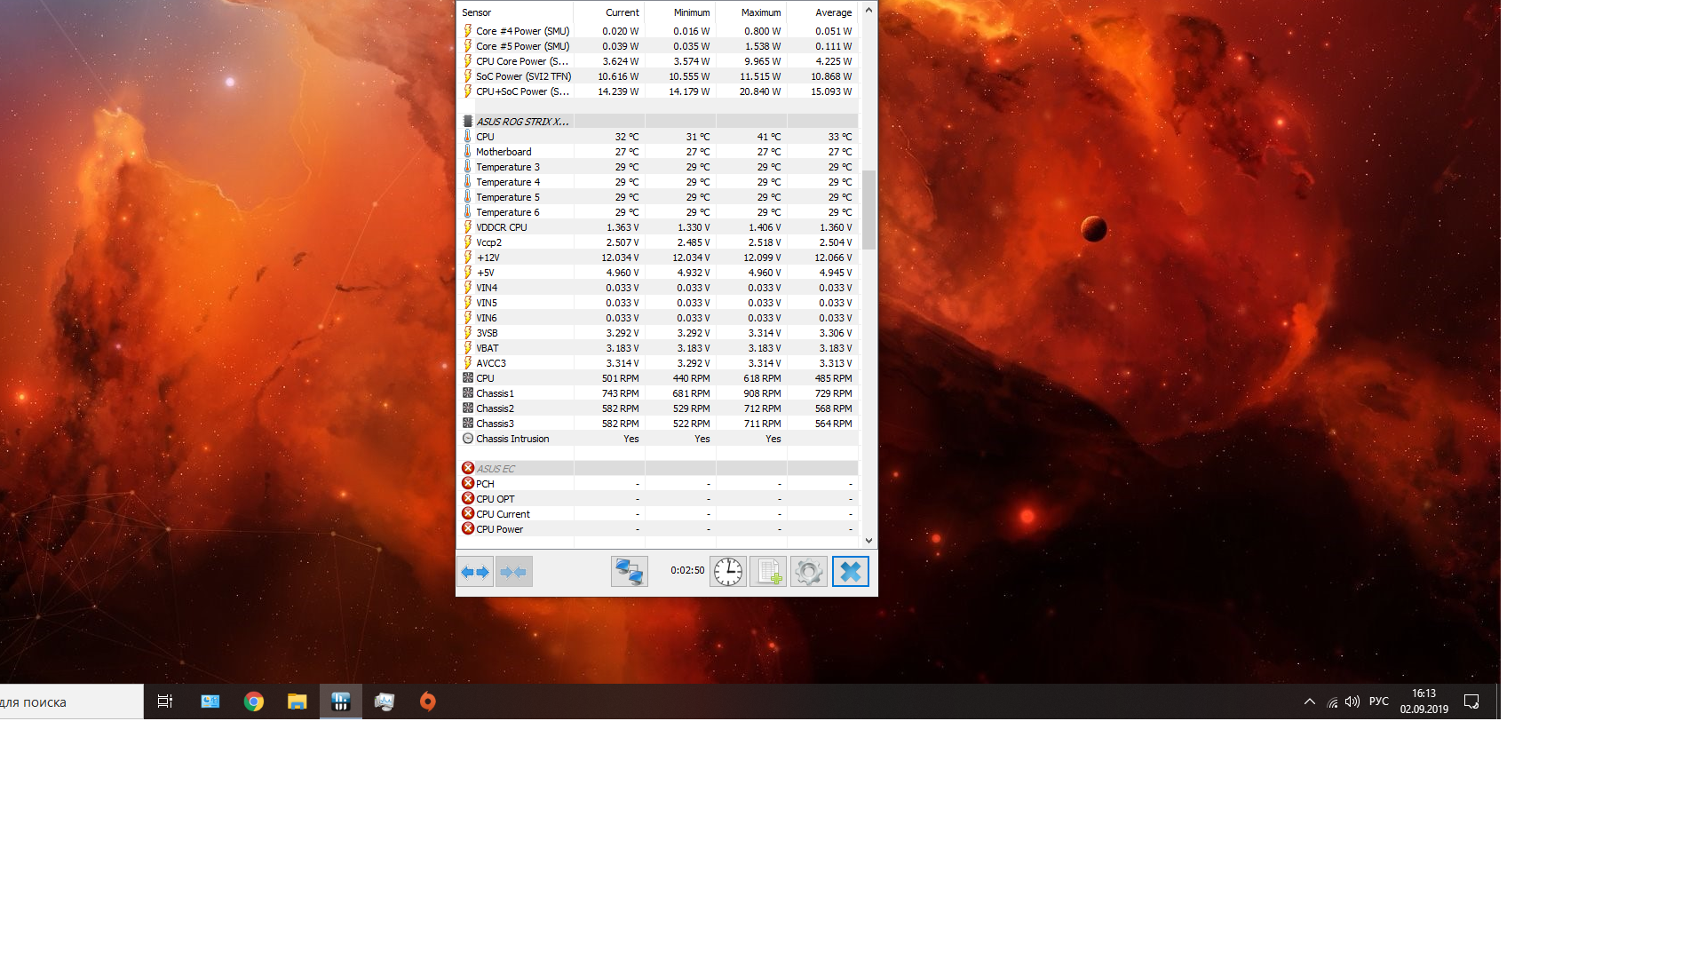Open File Explorer from the taskbar
Screen dimensions: 1705x959
pos(297,701)
